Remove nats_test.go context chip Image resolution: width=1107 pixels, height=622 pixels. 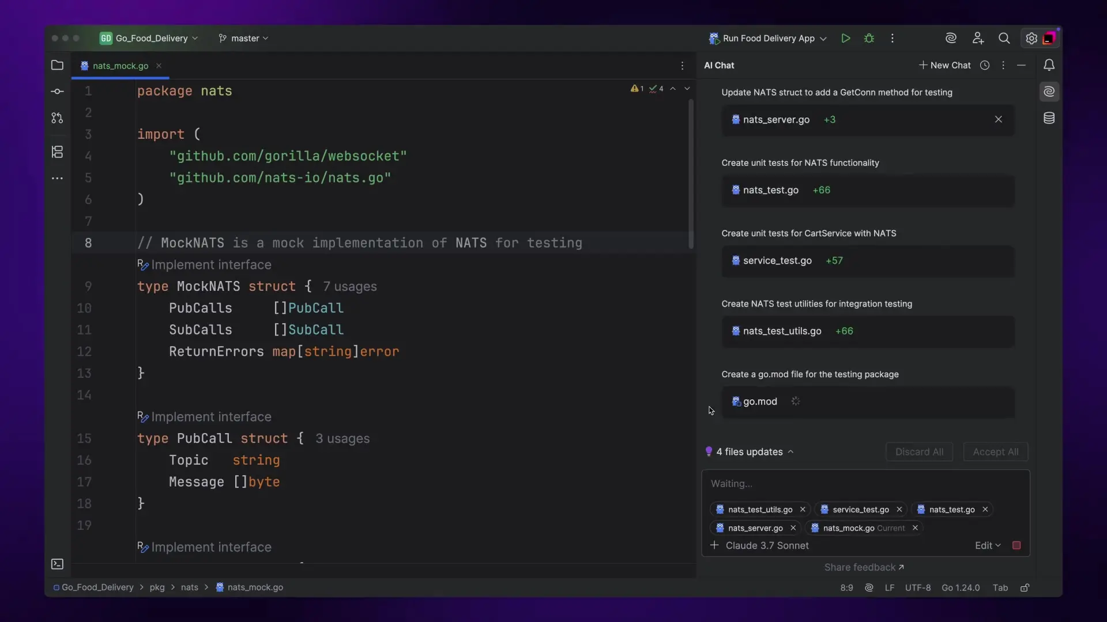pyautogui.click(x=985, y=509)
